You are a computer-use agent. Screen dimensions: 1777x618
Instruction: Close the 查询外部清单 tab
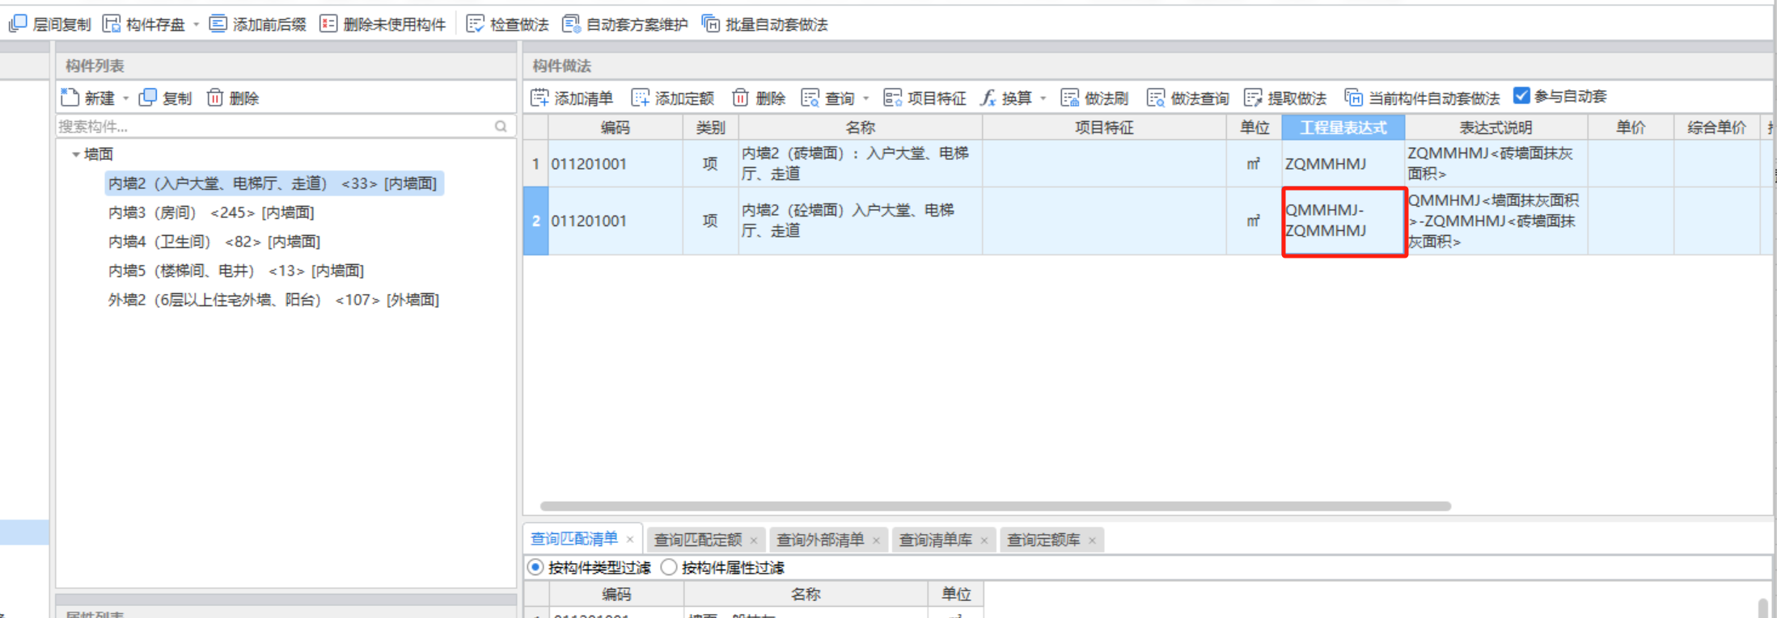click(x=877, y=540)
